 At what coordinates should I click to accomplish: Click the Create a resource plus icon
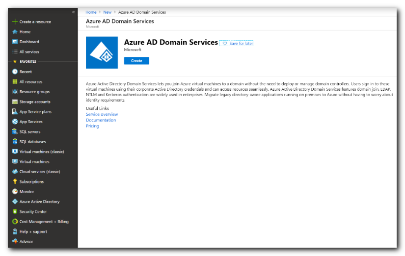click(x=15, y=22)
